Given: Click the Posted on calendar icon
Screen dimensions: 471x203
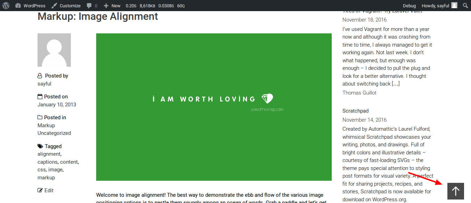Looking at the screenshot, I should pyautogui.click(x=40, y=97).
